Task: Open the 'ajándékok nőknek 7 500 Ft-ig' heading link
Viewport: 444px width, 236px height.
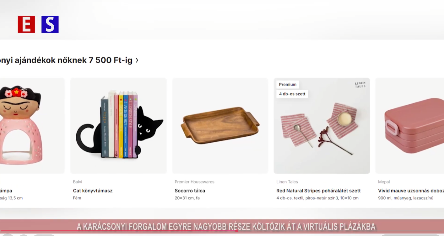Action: (66, 60)
